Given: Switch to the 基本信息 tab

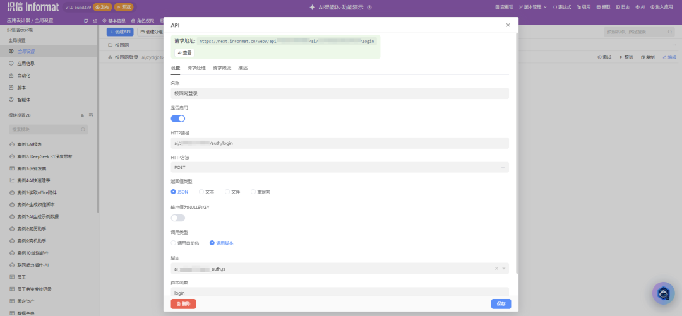Looking at the screenshot, I should tap(114, 20).
